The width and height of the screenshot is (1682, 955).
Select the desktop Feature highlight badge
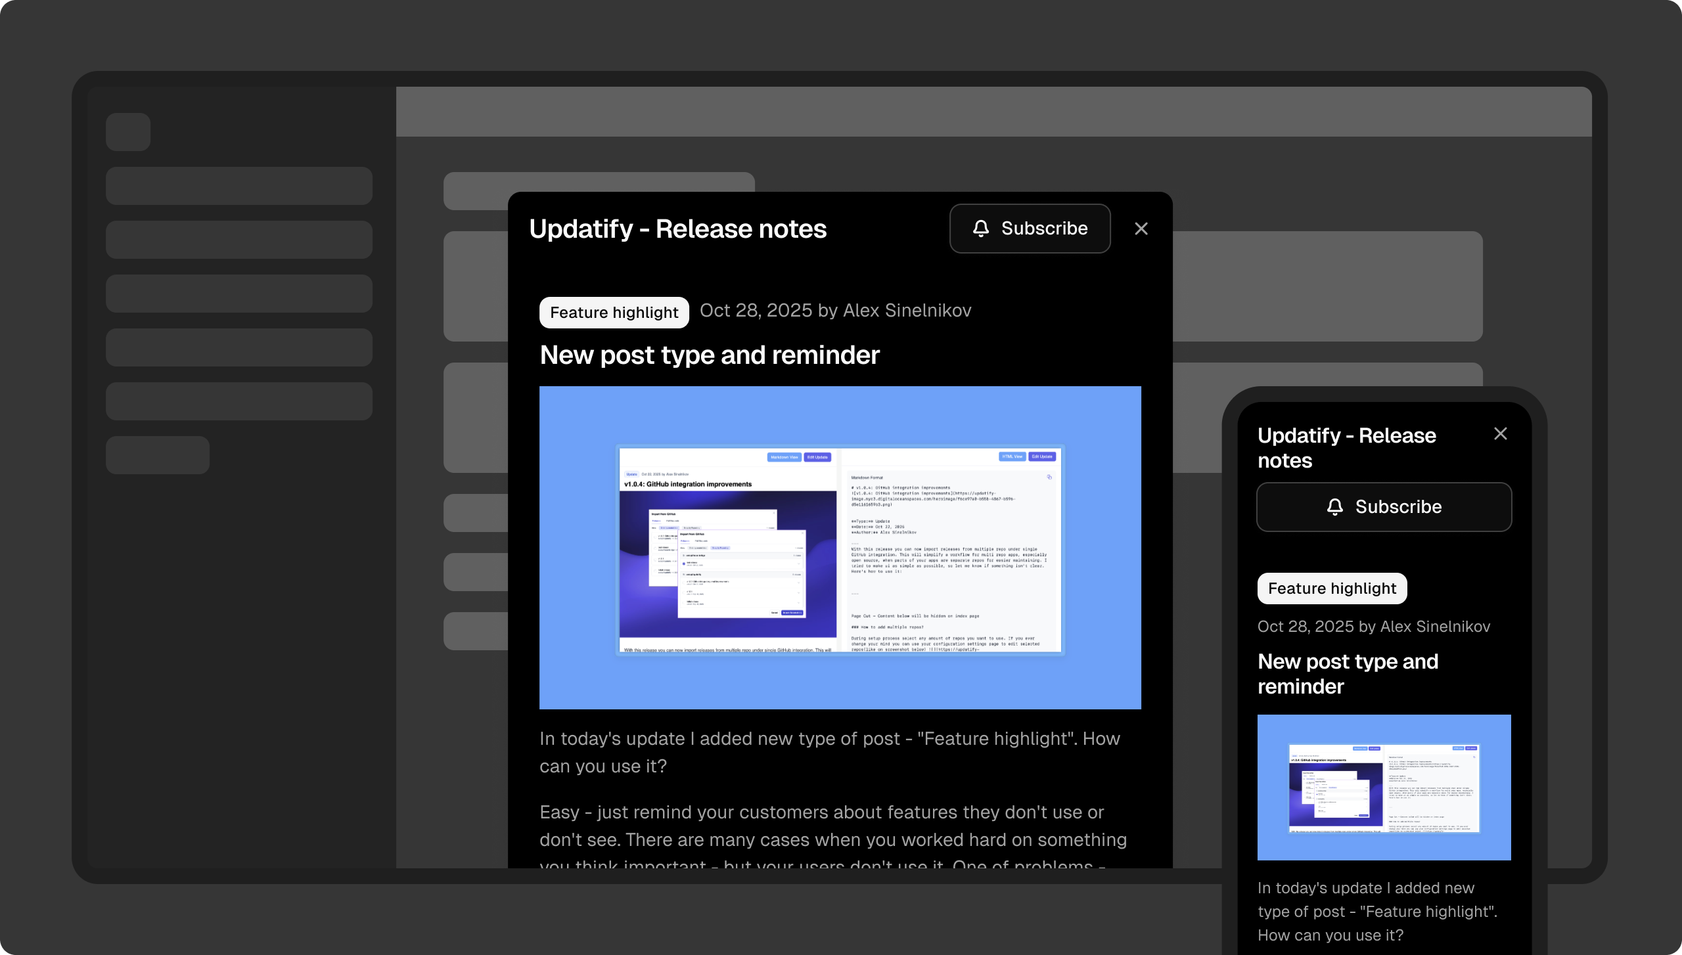[x=614, y=313]
